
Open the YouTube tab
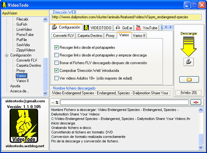[x=146, y=28]
